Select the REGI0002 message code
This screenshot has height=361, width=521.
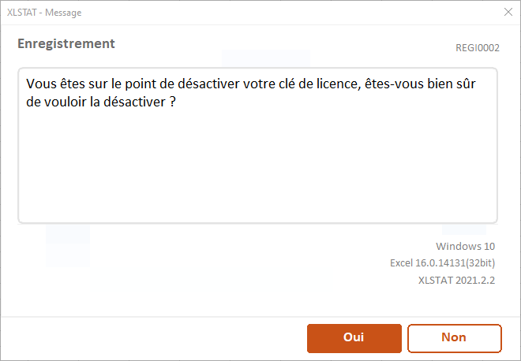[x=478, y=48]
